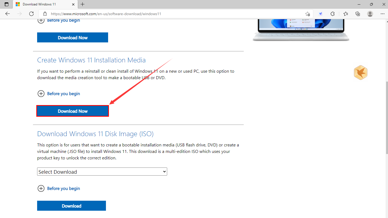Open the Settings and more menu
This screenshot has height=218, width=388.
383,14
